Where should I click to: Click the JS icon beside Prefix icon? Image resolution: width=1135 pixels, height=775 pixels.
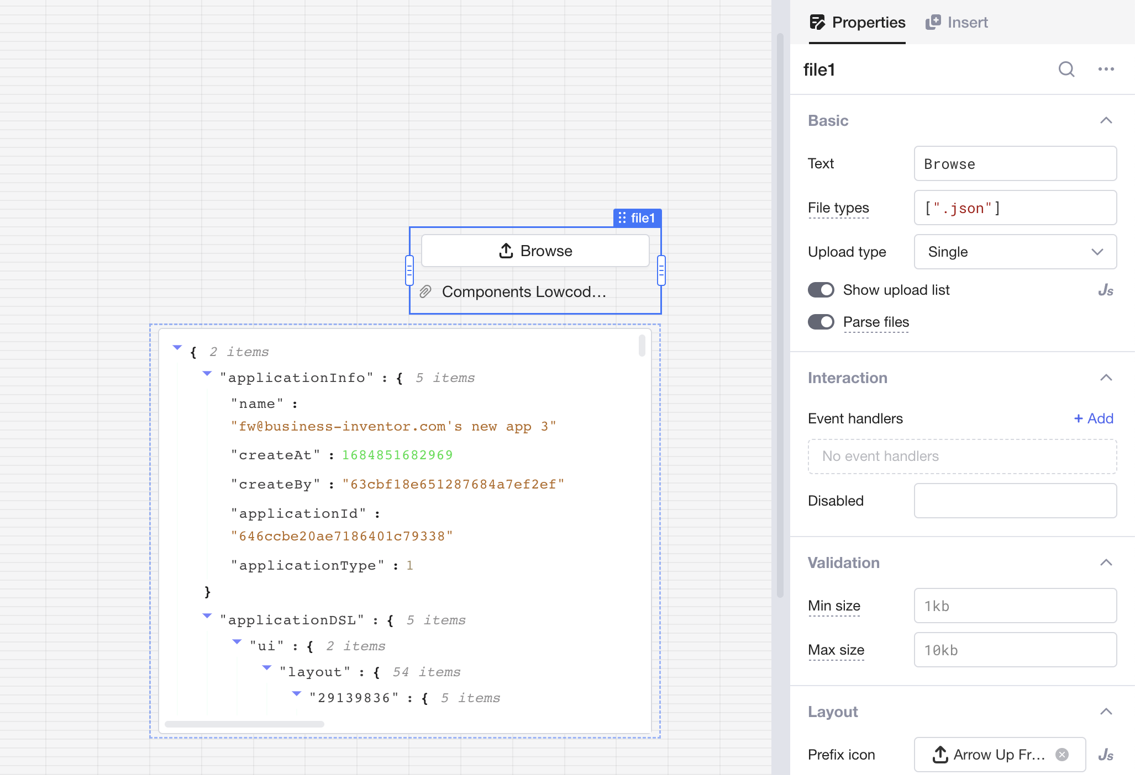tap(1105, 755)
